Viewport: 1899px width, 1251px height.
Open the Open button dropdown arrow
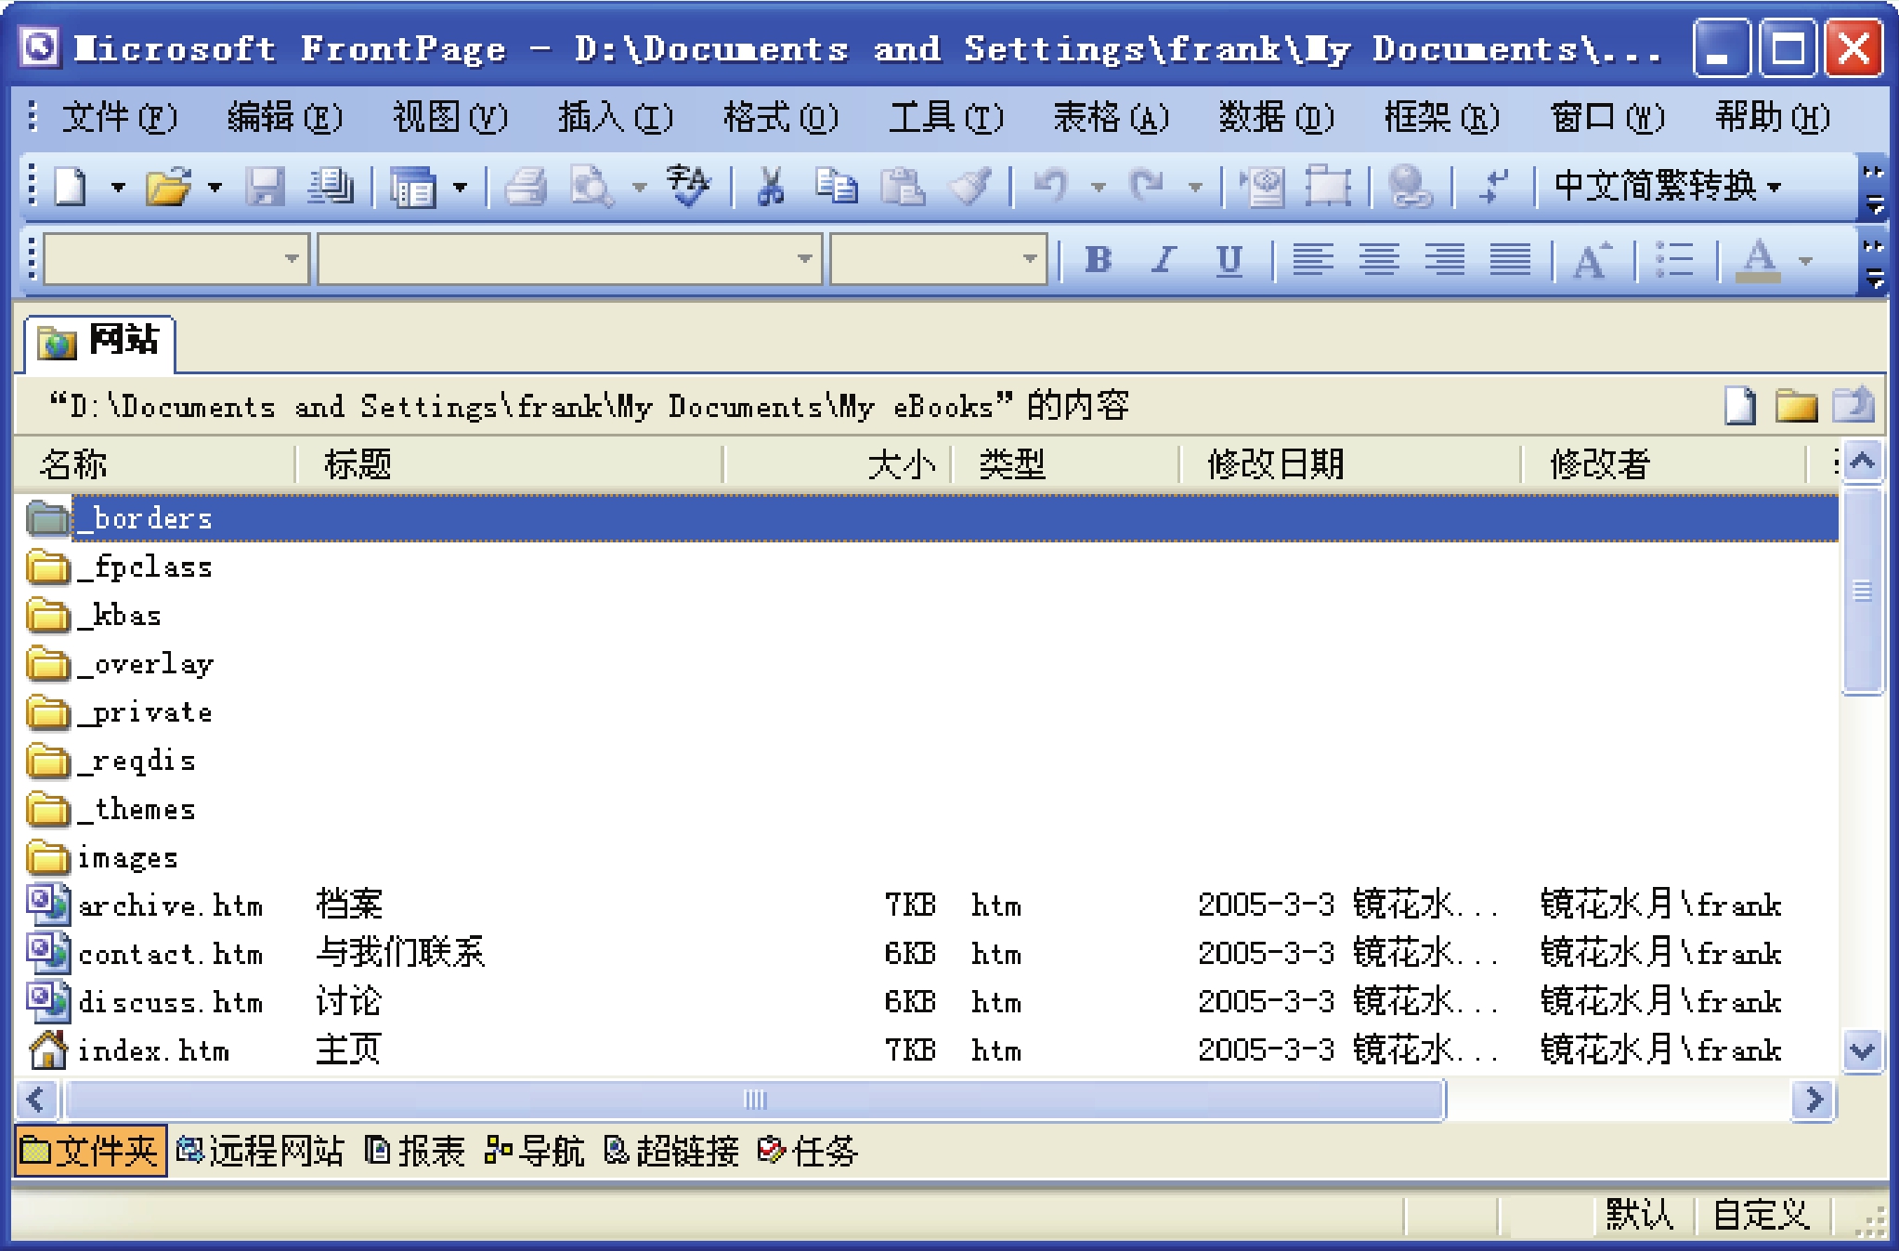[215, 187]
